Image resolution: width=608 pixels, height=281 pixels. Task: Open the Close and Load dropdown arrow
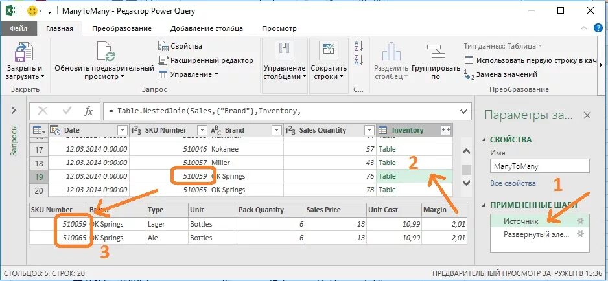tap(42, 77)
